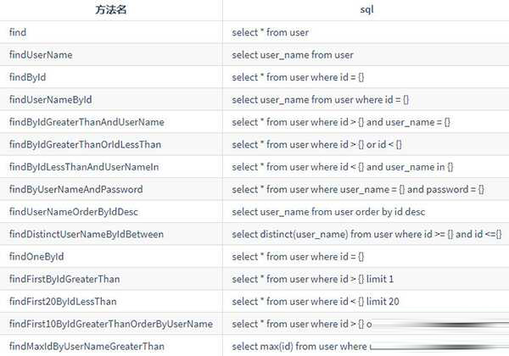
Task: Click findFirst10ByIdGreaterThanOrderByUserName method name
Action: pyautogui.click(x=110, y=324)
